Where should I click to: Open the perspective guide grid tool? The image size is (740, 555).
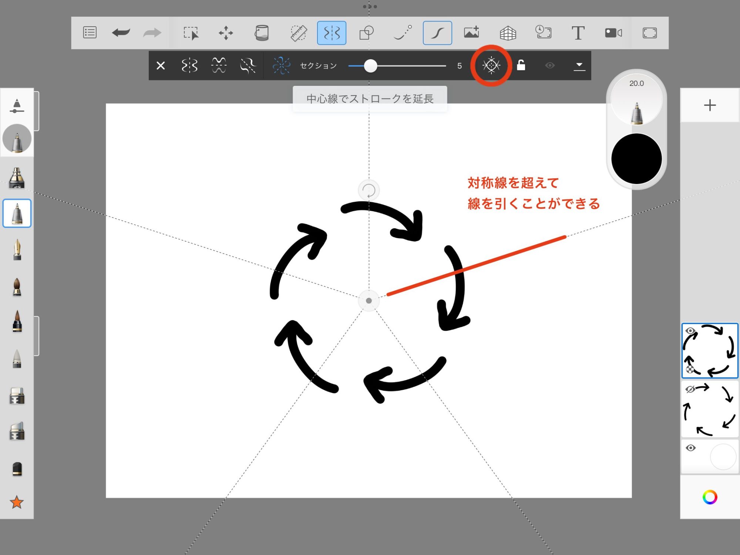point(508,33)
